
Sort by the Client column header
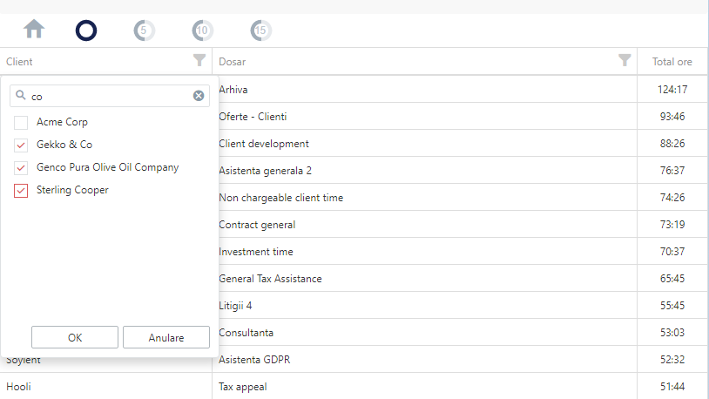point(19,62)
